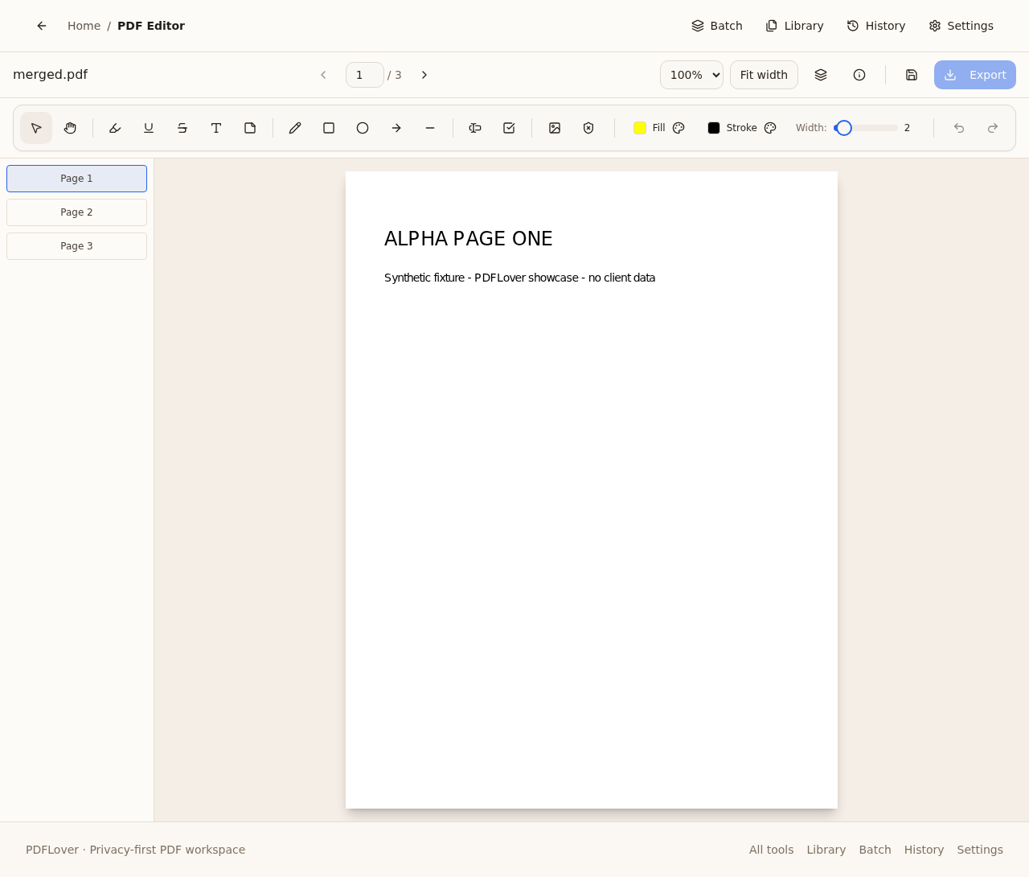Image resolution: width=1029 pixels, height=877 pixels.
Task: Click the stroke width slider handle
Action: 843,128
